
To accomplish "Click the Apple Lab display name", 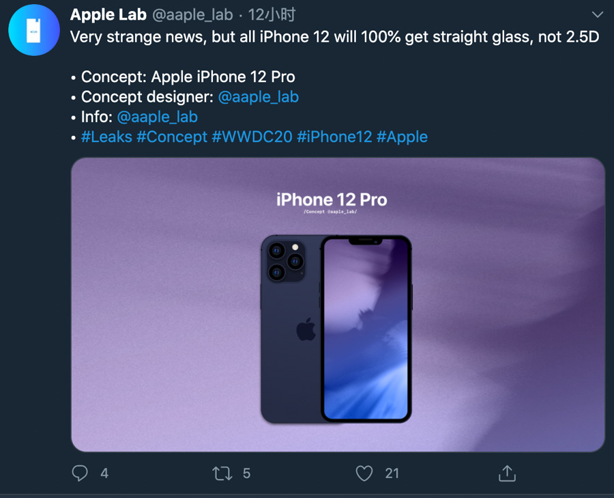I will pos(109,14).
